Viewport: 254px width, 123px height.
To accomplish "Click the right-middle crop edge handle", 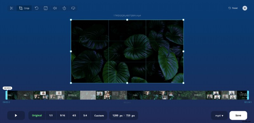I will click(184, 51).
